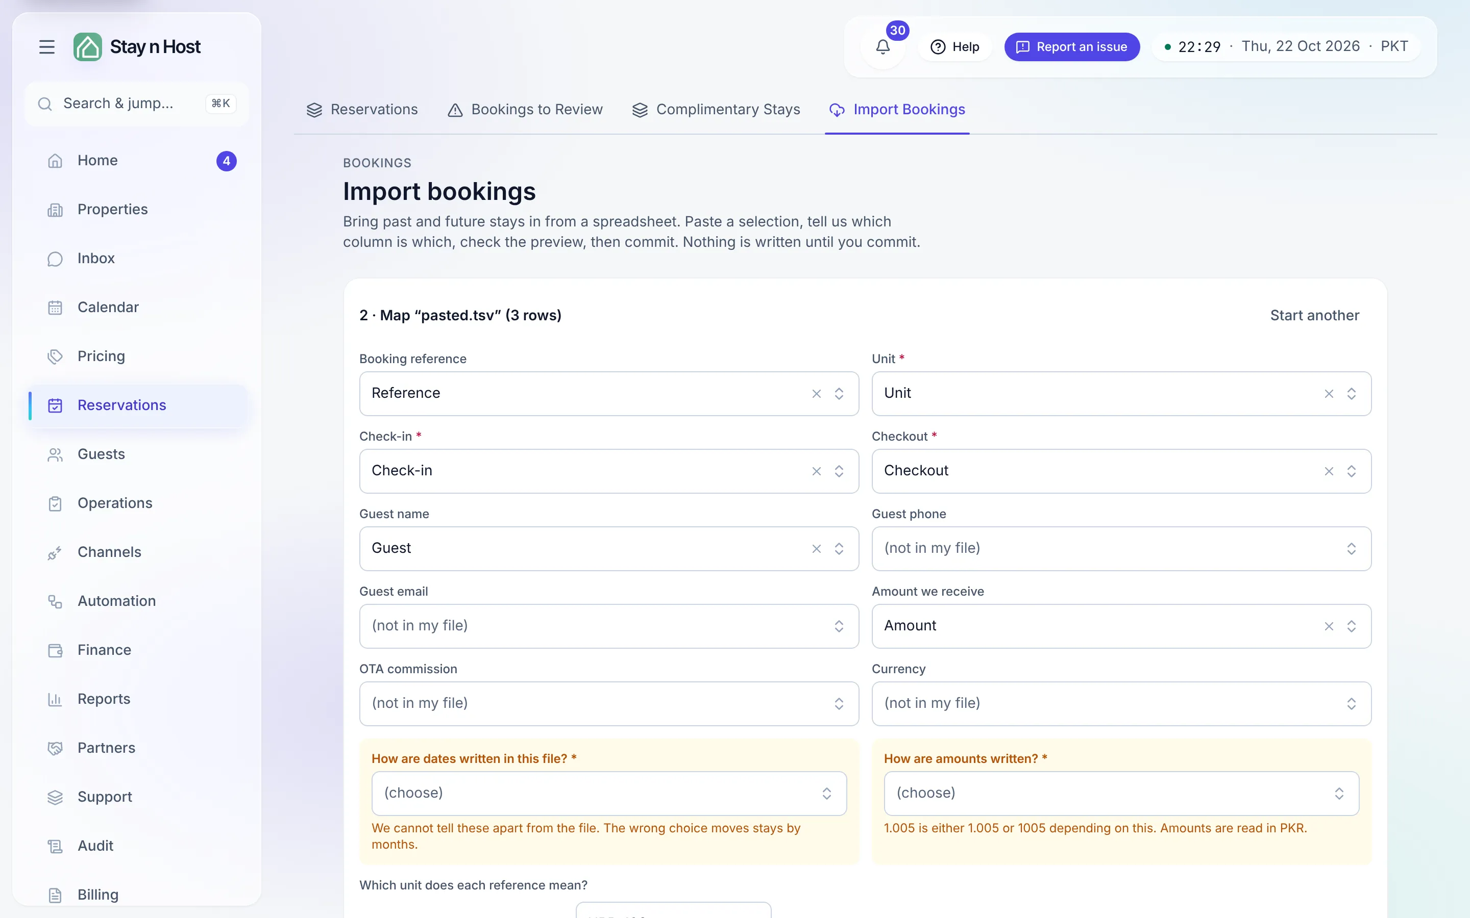The width and height of the screenshot is (1470, 918).
Task: Clear the Check-in column mapping
Action: tap(816, 471)
